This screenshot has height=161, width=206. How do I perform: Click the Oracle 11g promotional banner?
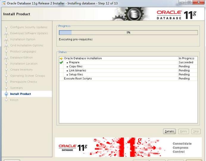(x=128, y=147)
